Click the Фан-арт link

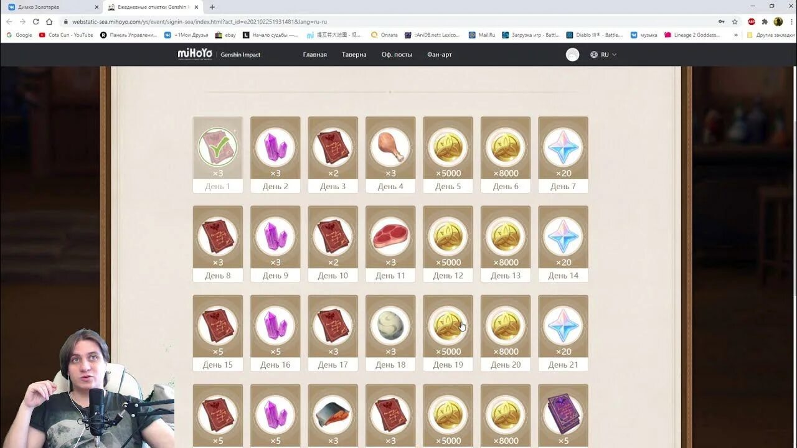pos(440,55)
